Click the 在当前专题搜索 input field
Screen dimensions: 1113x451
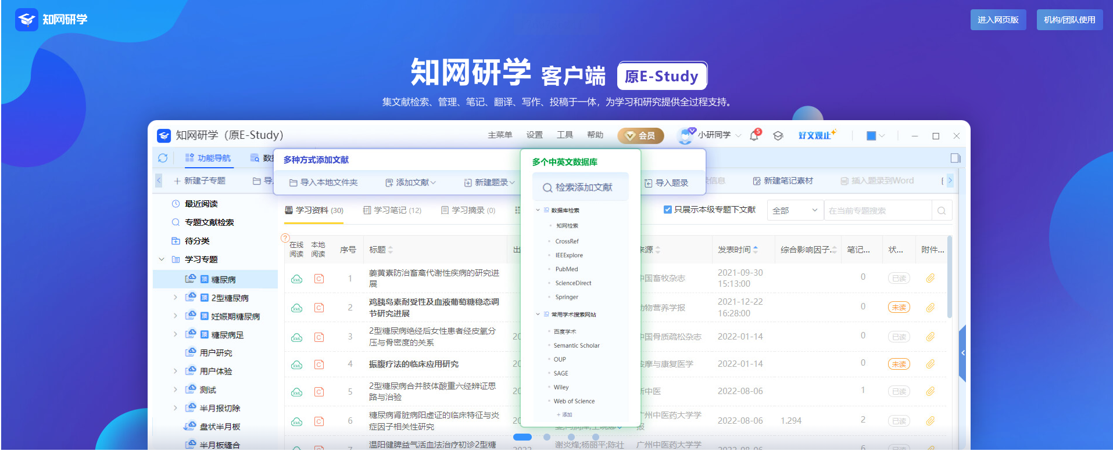[878, 211]
